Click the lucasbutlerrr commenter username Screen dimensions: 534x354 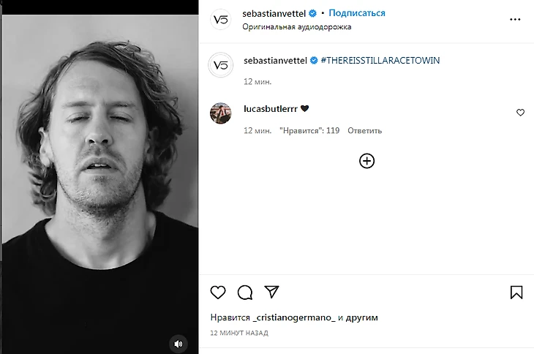tap(270, 109)
